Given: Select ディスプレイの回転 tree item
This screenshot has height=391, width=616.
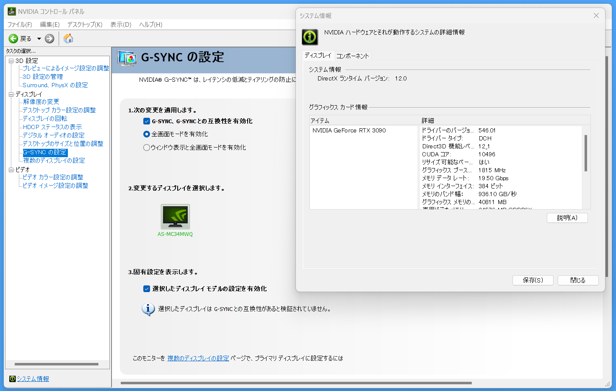Looking at the screenshot, I should pyautogui.click(x=45, y=119).
